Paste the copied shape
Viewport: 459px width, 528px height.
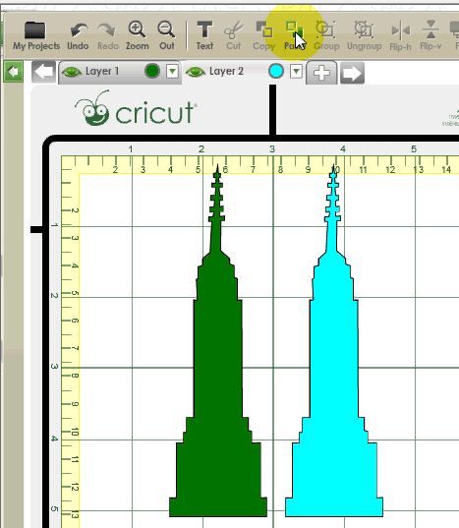click(295, 35)
